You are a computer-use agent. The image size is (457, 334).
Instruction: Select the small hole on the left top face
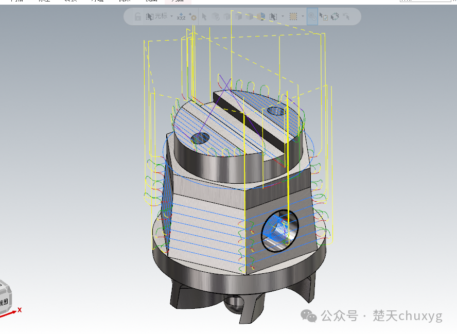[200, 138]
